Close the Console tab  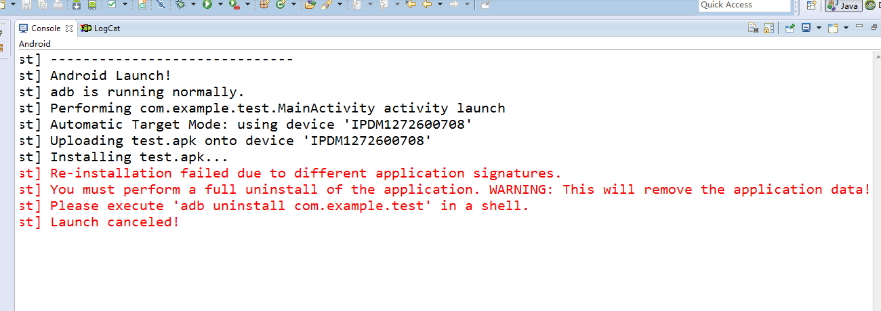click(68, 28)
